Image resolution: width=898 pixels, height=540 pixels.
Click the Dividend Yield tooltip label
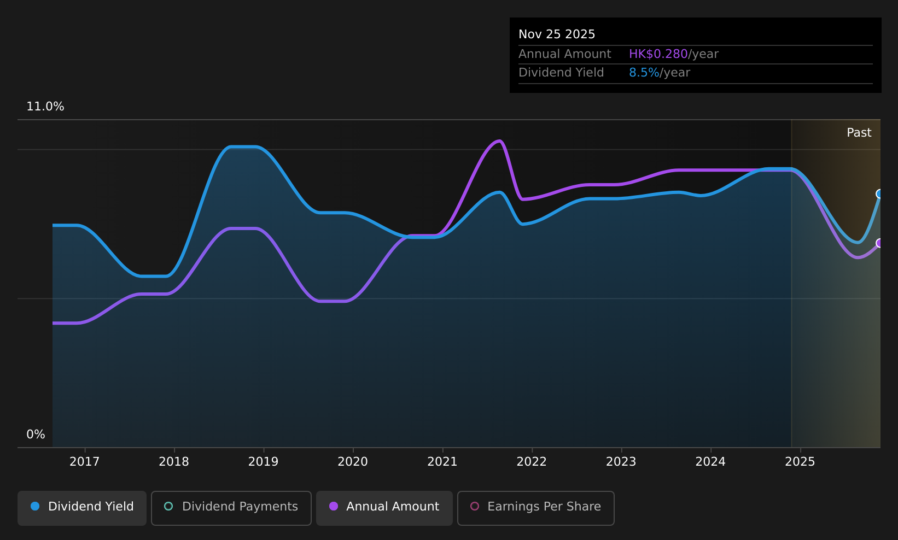point(561,73)
